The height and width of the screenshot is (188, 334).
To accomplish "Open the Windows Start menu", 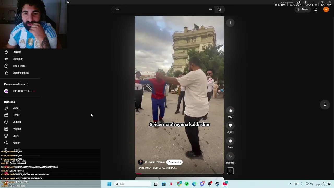I will (x=109, y=184).
